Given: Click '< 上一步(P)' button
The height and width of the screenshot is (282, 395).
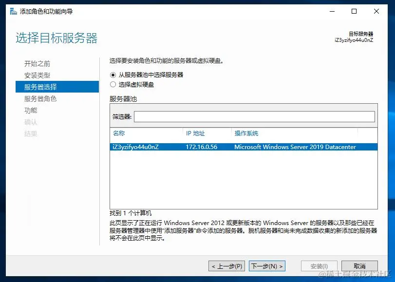Looking at the screenshot, I should coord(226,266).
